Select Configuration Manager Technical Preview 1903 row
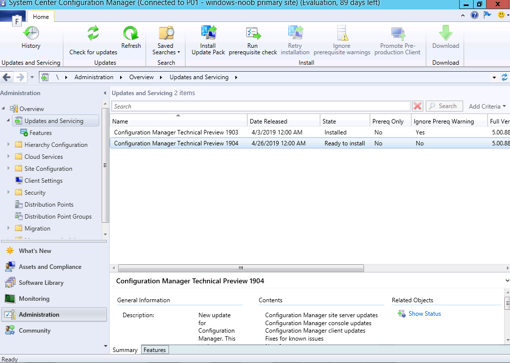Image resolution: width=510 pixels, height=363 pixels. 310,132
